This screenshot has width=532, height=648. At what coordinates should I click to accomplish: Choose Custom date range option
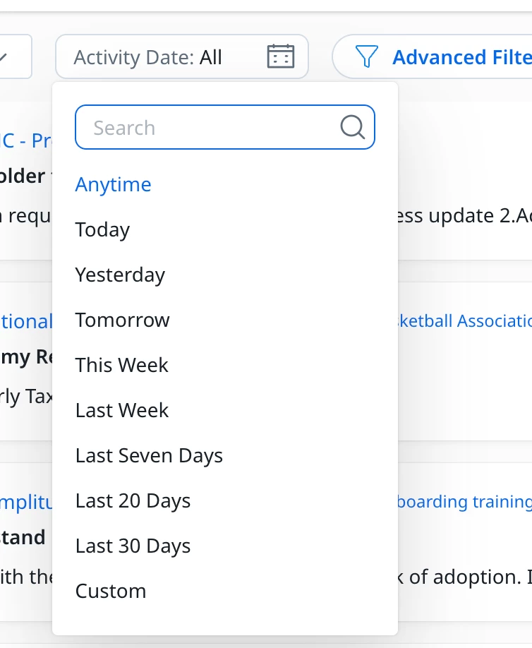point(111,591)
